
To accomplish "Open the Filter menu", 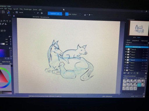I will pos(21,9).
